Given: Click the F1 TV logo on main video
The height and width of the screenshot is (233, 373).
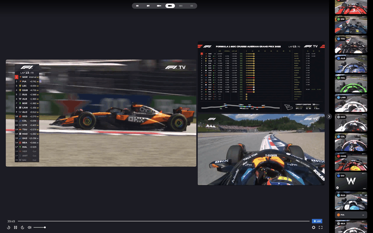Looking at the screenshot, I should click(175, 67).
